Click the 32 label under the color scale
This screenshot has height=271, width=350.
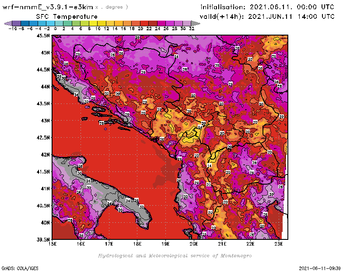pyautogui.click(x=192, y=29)
